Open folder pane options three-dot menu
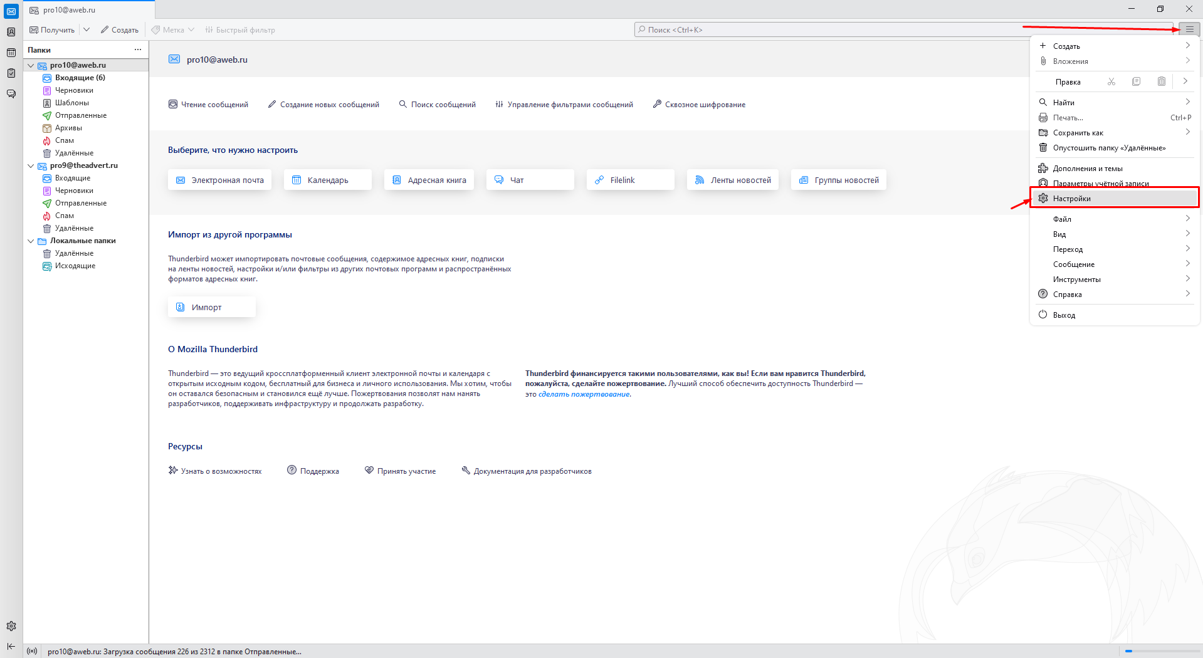This screenshot has width=1203, height=658. (x=138, y=50)
